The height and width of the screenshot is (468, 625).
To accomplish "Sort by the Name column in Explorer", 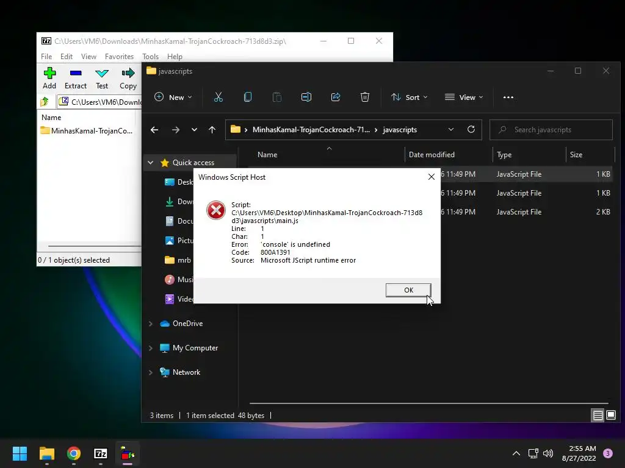I will click(x=267, y=154).
